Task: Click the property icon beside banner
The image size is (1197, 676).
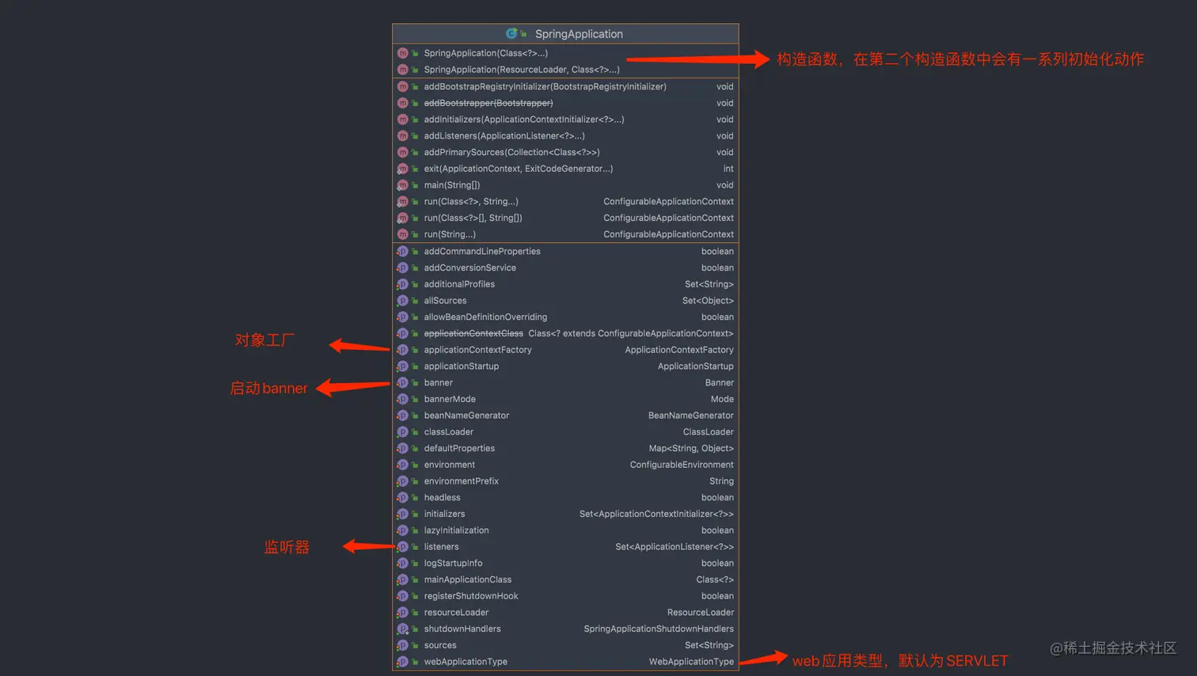Action: [x=402, y=382]
